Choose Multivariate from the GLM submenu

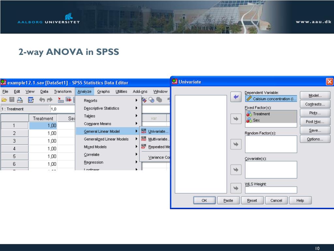(x=155, y=139)
